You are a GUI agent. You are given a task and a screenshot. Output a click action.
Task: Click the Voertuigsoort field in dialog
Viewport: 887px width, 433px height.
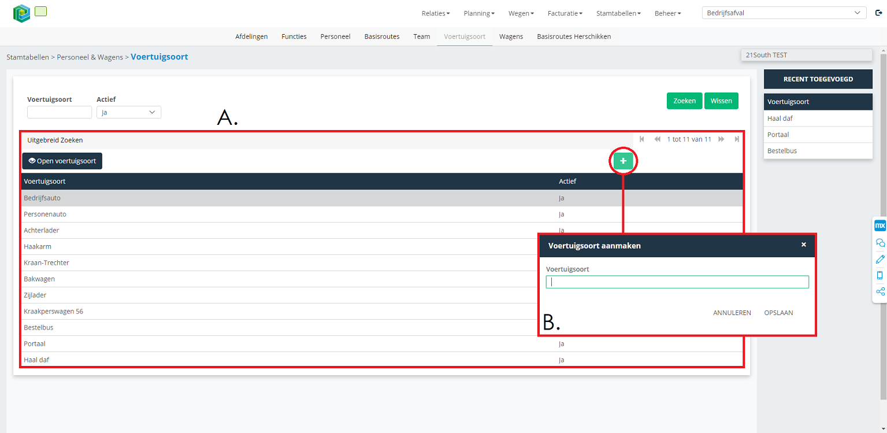point(677,282)
